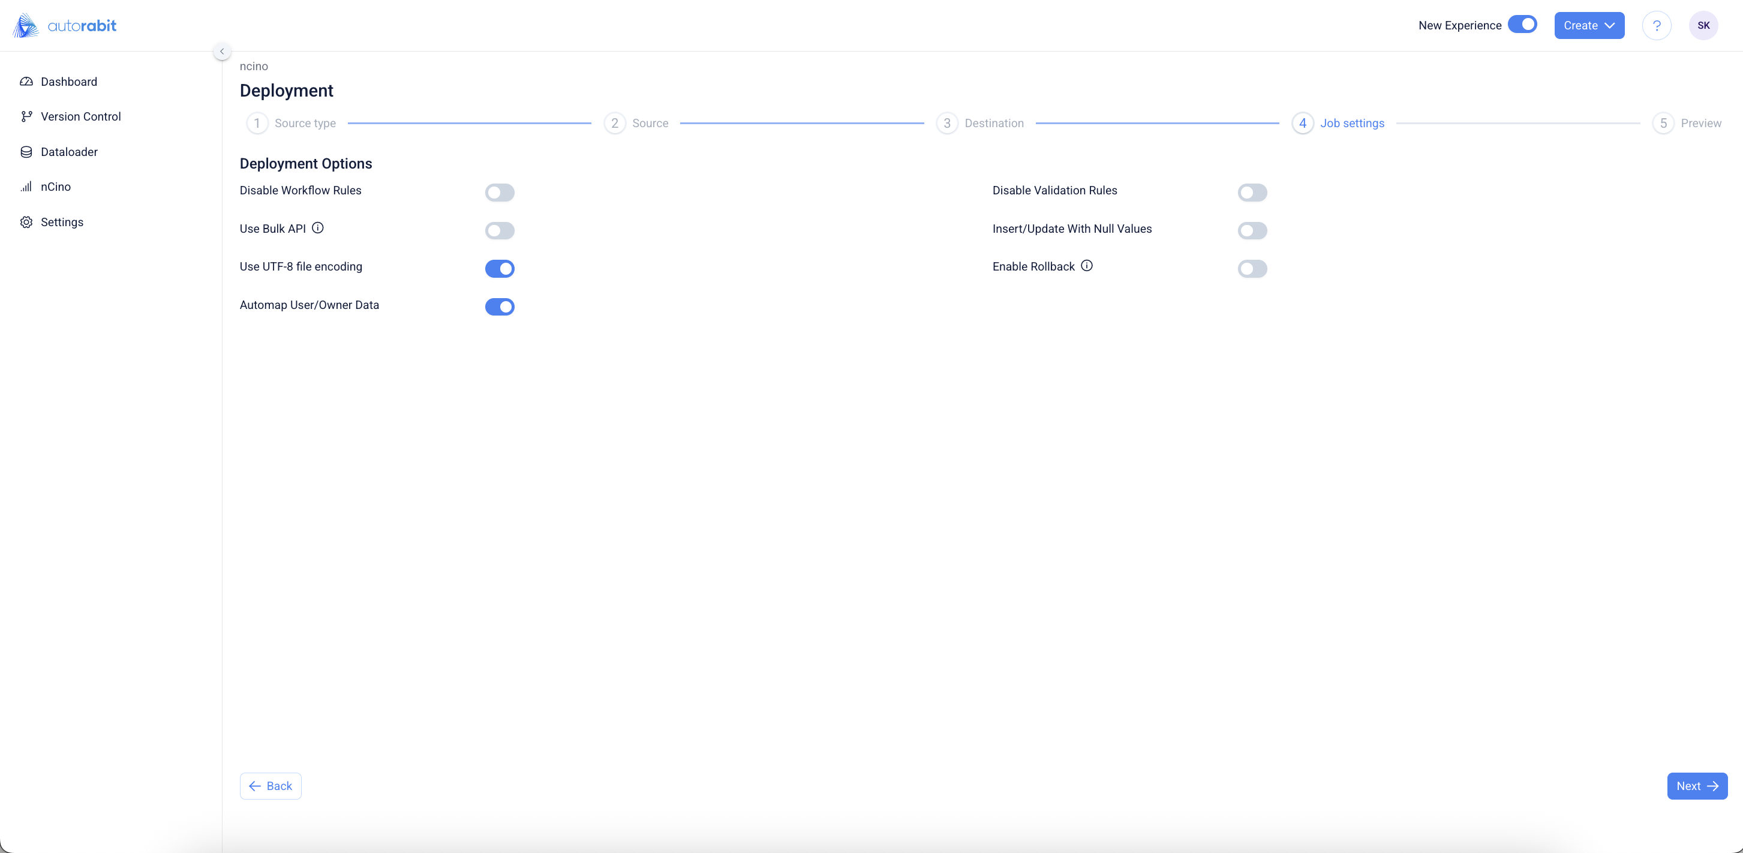Viewport: 1743px width, 853px height.
Task: Click the Version Control branch icon
Action: point(26,116)
